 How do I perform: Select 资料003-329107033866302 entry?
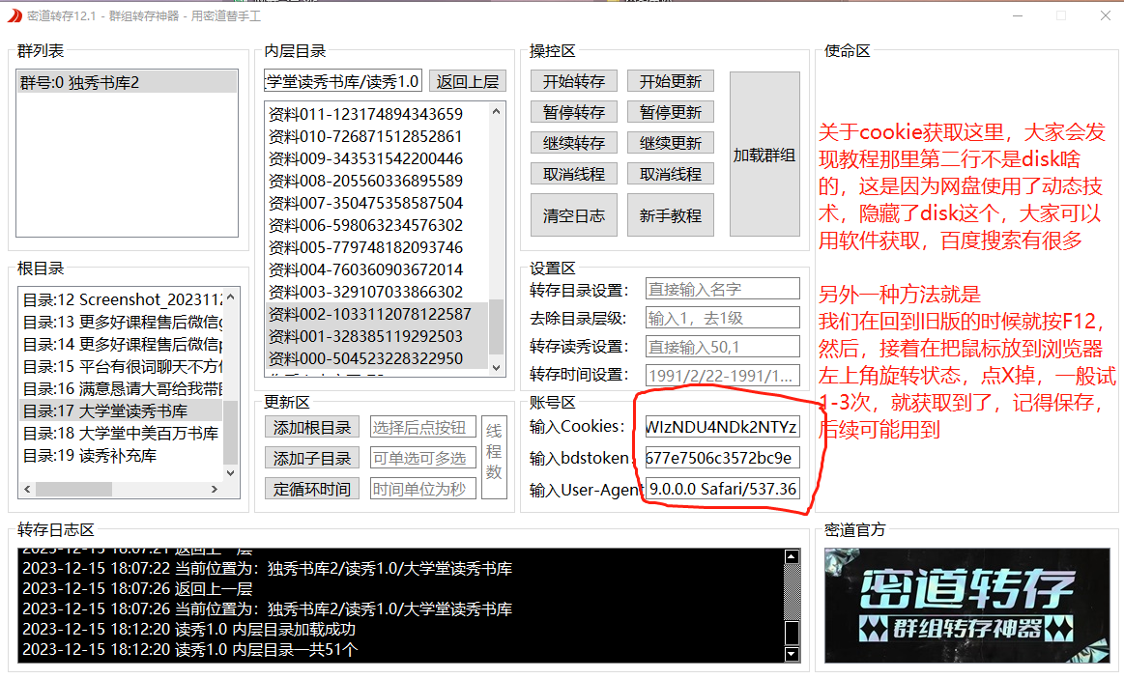pyautogui.click(x=377, y=292)
